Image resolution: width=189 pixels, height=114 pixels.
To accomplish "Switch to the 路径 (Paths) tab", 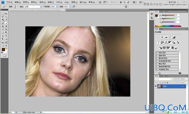I will pyautogui.click(x=166, y=76).
